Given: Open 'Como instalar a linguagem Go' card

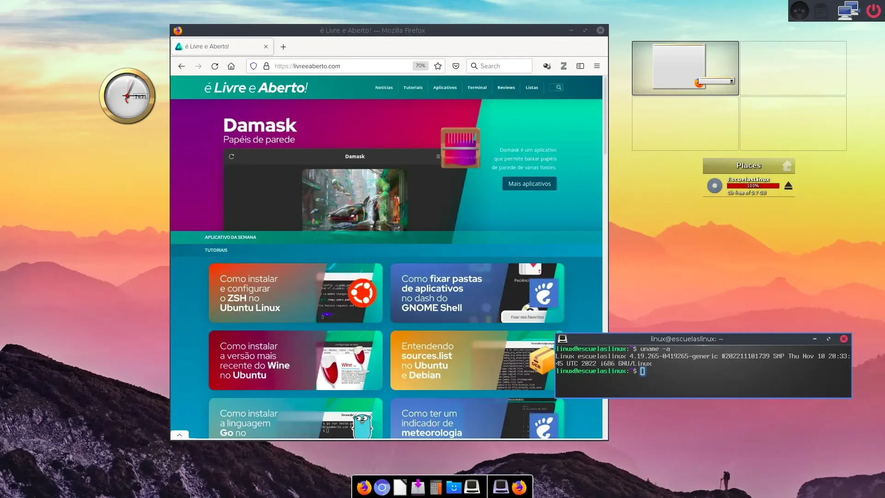Looking at the screenshot, I should 295,418.
